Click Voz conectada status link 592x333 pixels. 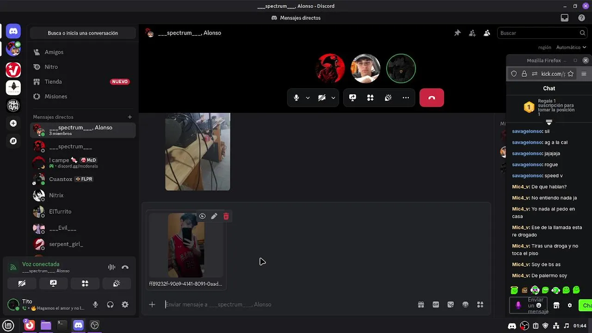[x=41, y=264]
